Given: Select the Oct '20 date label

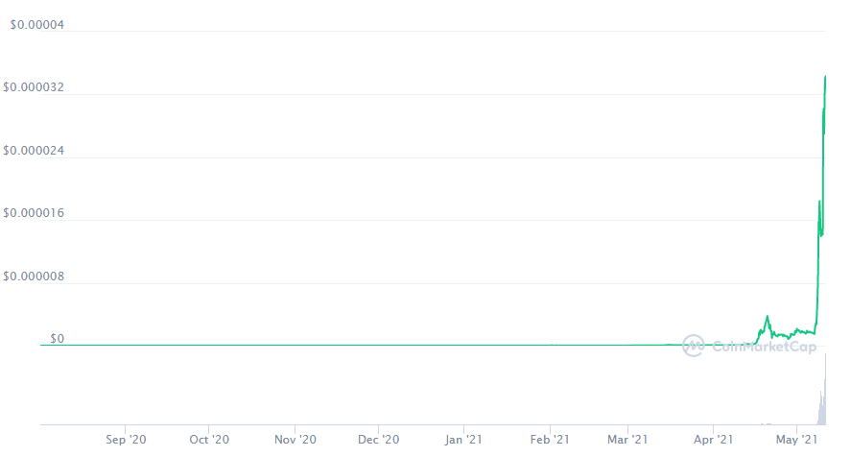Looking at the screenshot, I should click(x=209, y=440).
